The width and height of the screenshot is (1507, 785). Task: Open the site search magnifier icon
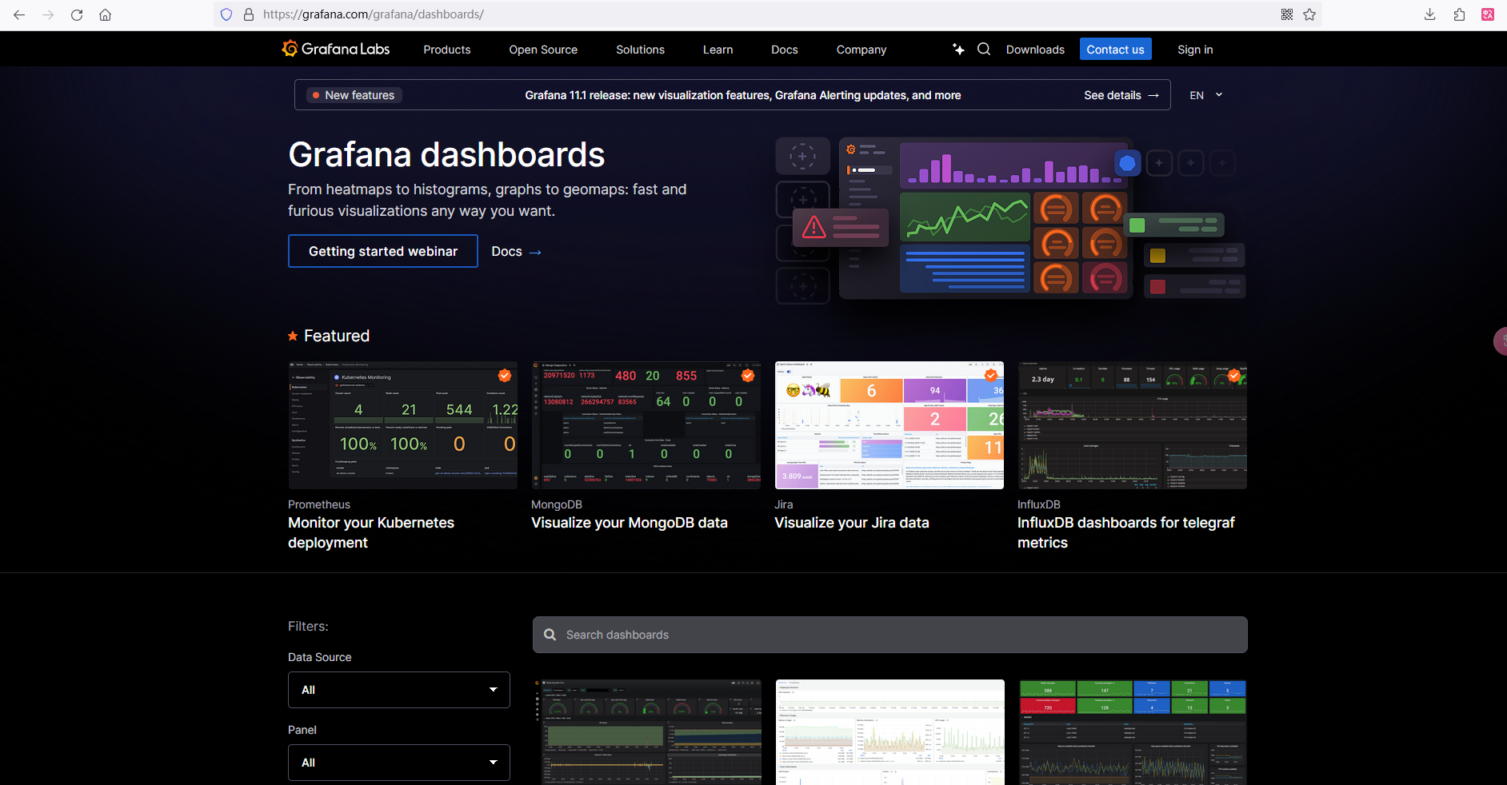[984, 49]
